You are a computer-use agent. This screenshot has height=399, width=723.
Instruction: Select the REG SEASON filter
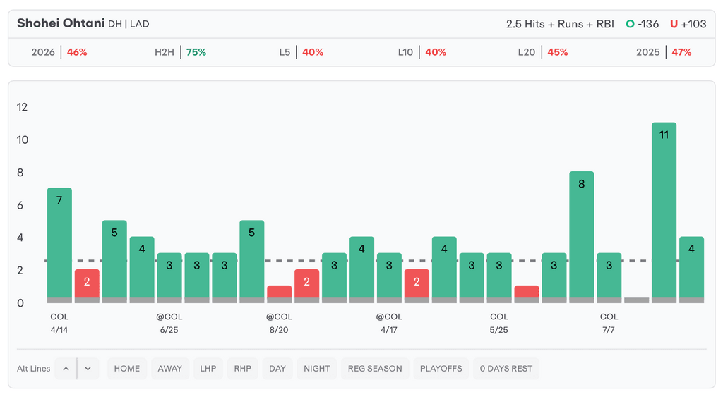[375, 369]
